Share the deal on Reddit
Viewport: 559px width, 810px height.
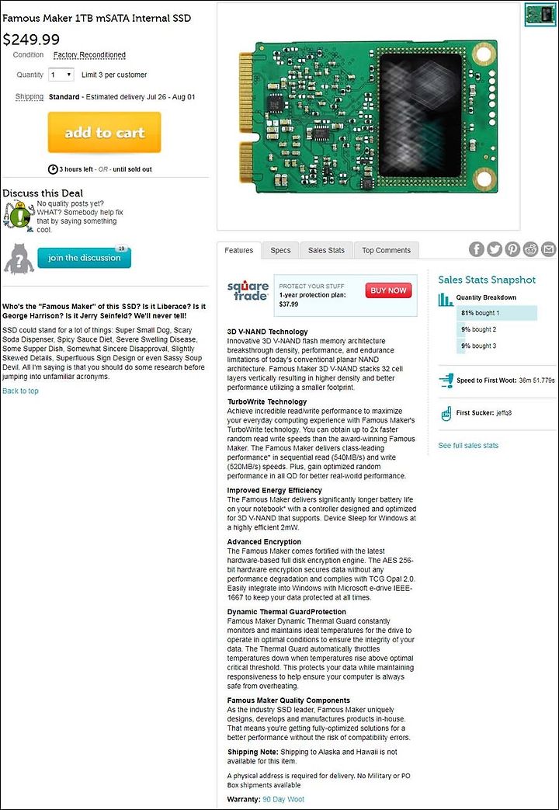pyautogui.click(x=530, y=249)
